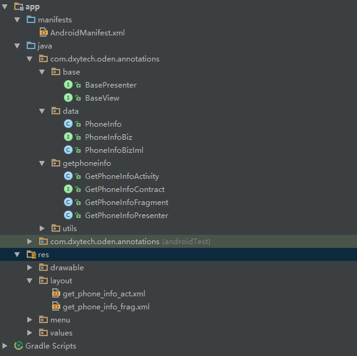Click the class icon beside PhoneInfo
Screen dimensions: 357x356
click(x=68, y=124)
